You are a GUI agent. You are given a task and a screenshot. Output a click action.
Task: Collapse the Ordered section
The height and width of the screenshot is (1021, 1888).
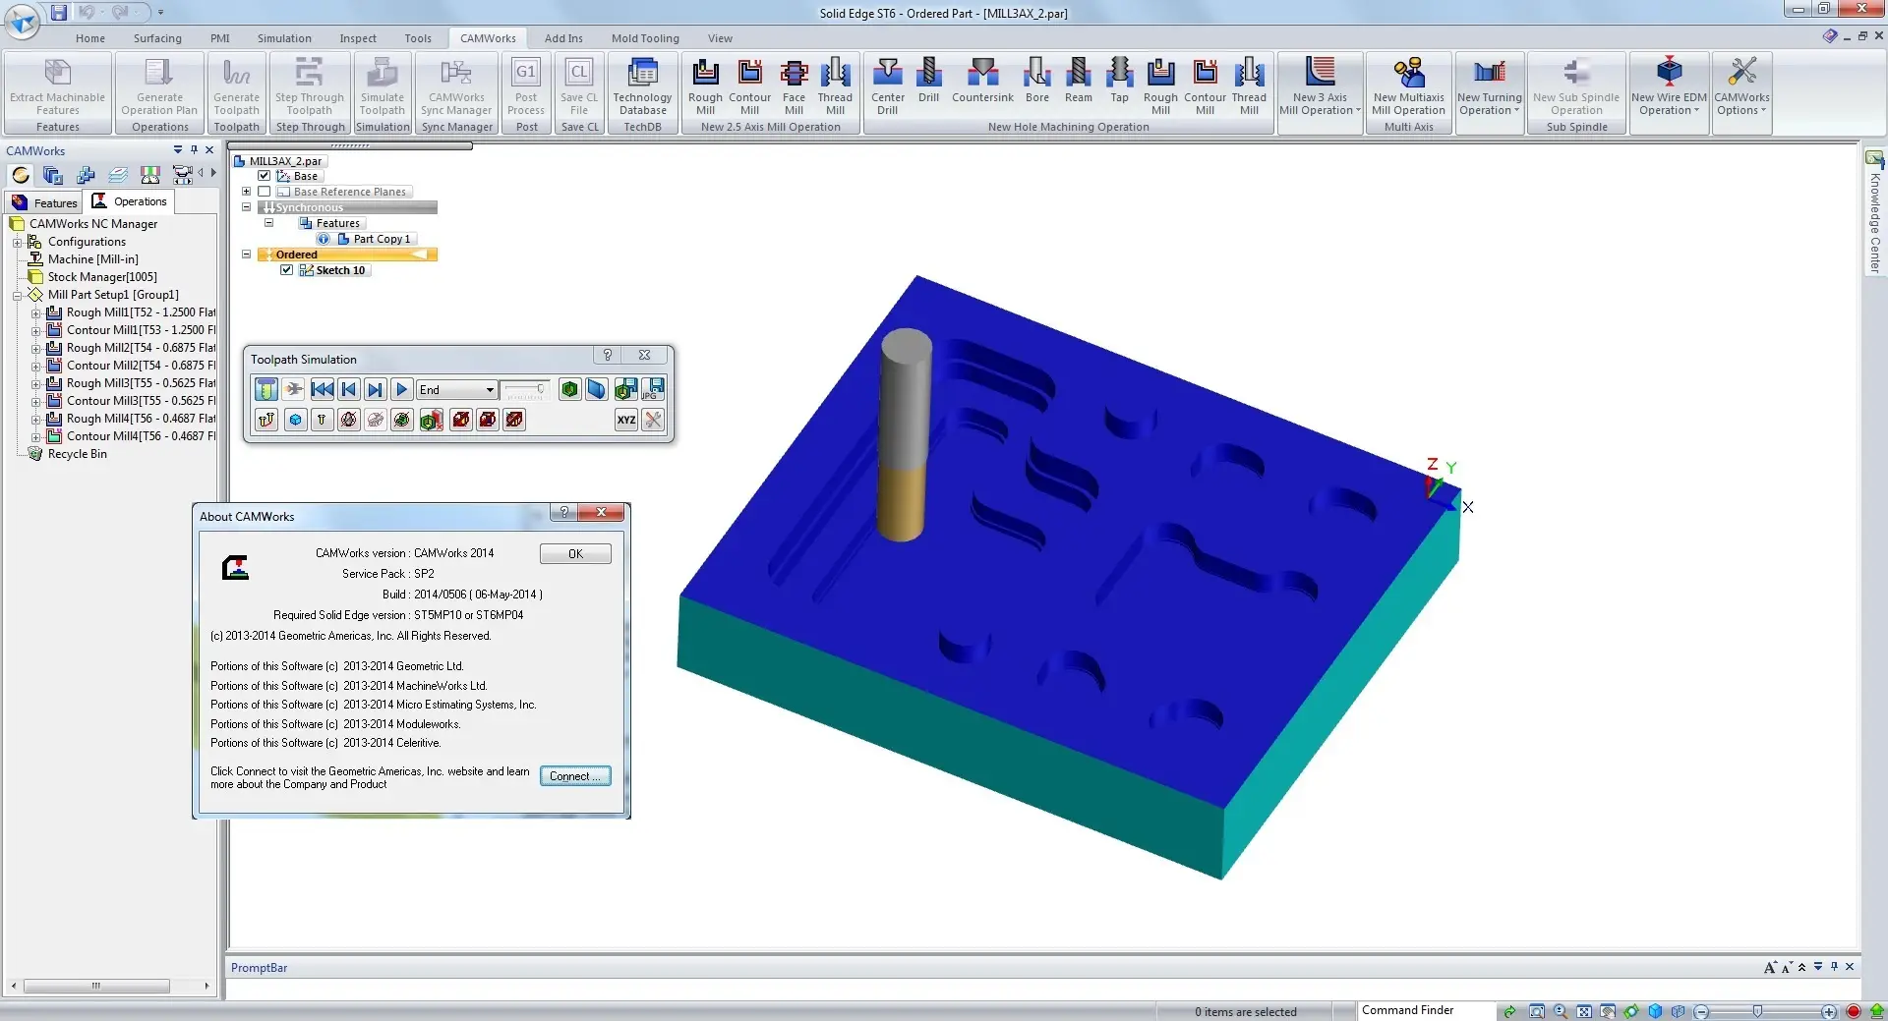(247, 255)
